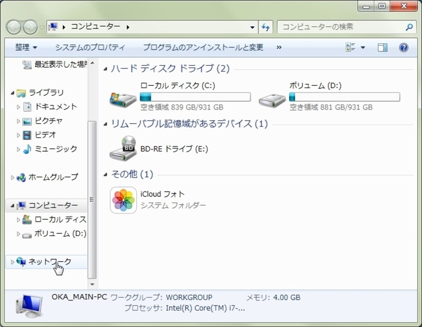Image resolution: width=422 pixels, height=327 pixels.
Task: Show more toolbar commands with » chevron
Action: [279, 47]
